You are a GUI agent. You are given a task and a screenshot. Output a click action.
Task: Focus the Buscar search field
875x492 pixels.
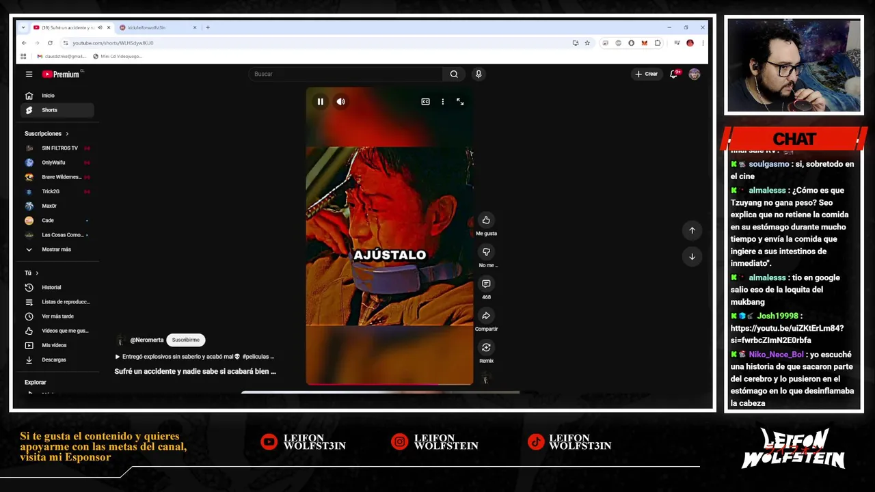(345, 74)
